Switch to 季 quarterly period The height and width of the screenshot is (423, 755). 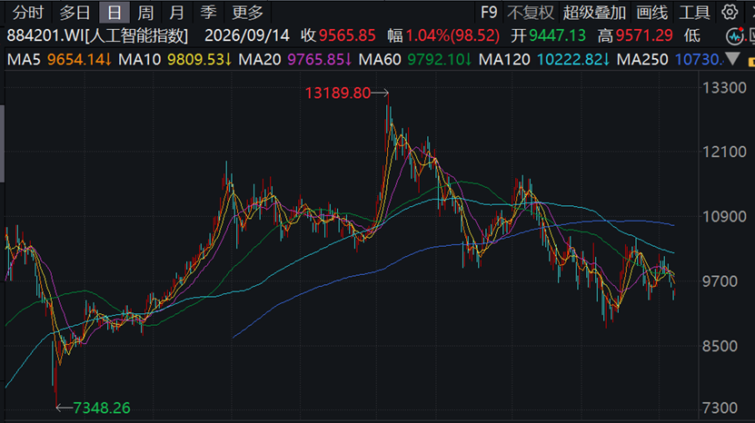[208, 13]
